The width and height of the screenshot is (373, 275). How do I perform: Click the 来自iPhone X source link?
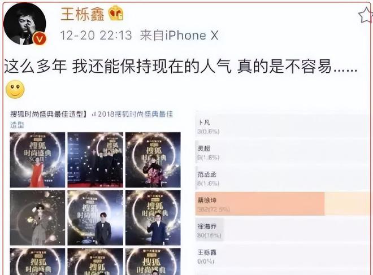[179, 36]
